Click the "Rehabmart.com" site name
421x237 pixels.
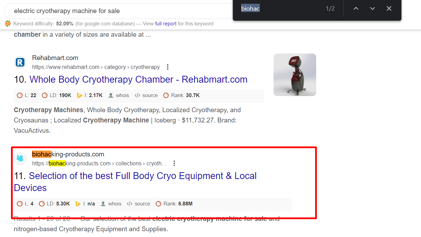[x=55, y=58]
